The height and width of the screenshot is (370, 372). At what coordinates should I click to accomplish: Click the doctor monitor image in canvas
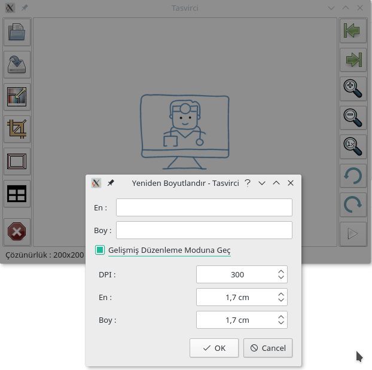pyautogui.click(x=185, y=132)
